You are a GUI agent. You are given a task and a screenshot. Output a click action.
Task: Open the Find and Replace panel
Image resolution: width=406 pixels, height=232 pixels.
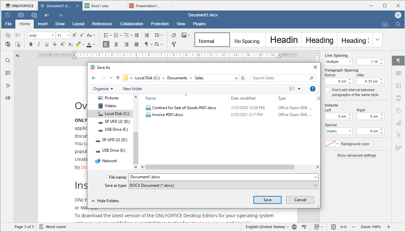pyautogui.click(x=8, y=60)
